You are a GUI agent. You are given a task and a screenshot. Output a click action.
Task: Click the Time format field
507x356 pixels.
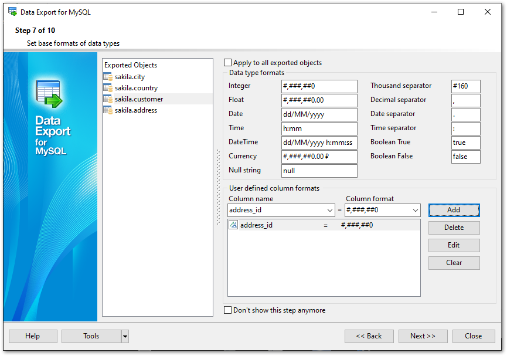319,128
